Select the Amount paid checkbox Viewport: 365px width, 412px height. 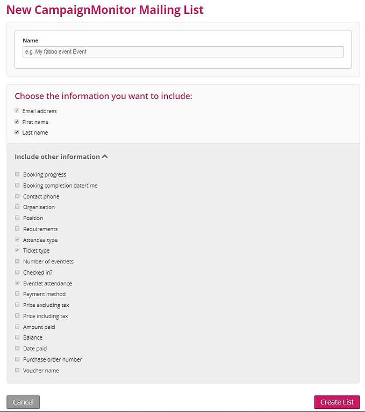coord(17,327)
